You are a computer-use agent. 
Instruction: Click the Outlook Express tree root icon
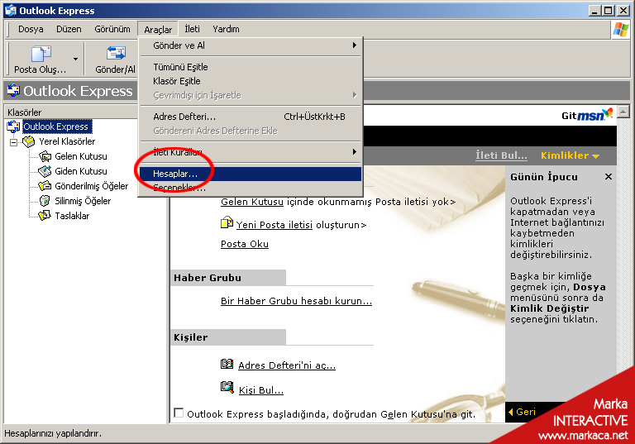(x=13, y=127)
